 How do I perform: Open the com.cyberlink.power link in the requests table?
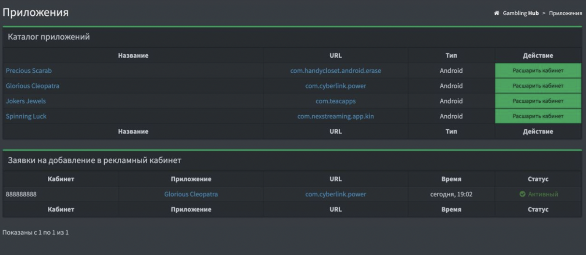click(x=336, y=194)
